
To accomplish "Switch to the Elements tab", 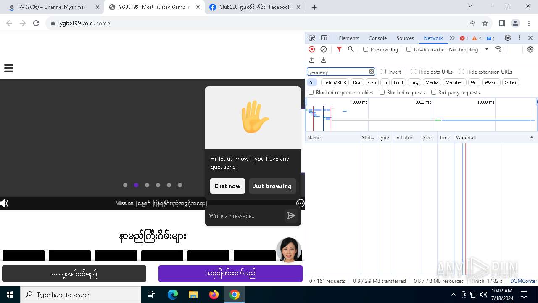I will point(349,38).
